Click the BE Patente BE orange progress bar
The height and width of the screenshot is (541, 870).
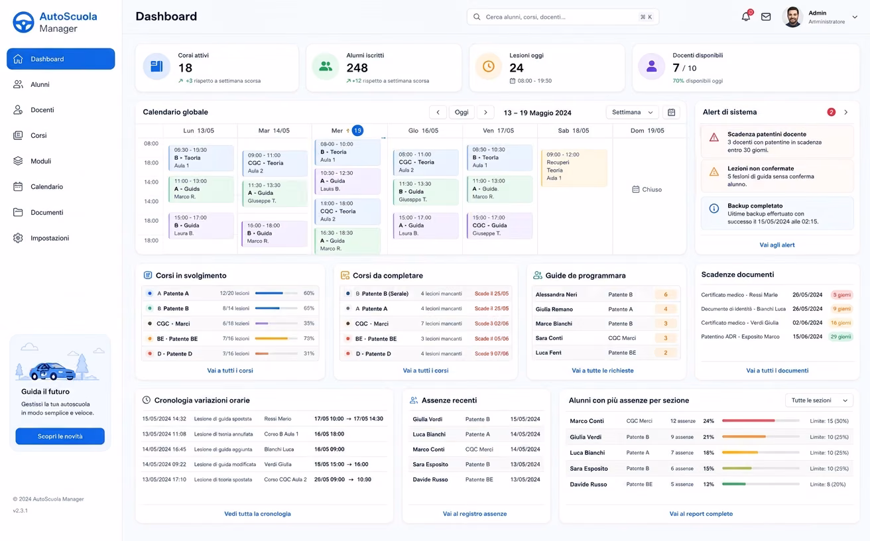[277, 338]
